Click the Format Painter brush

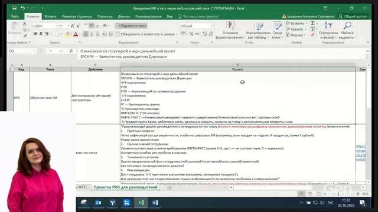pos(25,35)
